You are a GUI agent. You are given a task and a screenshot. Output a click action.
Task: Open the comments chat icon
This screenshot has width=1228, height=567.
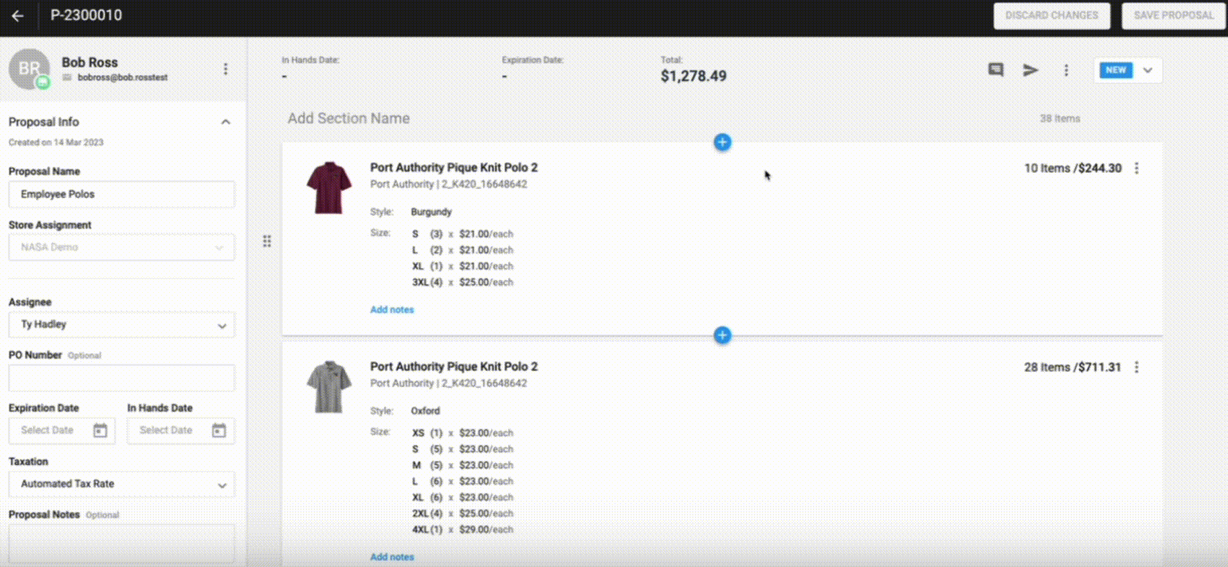996,70
